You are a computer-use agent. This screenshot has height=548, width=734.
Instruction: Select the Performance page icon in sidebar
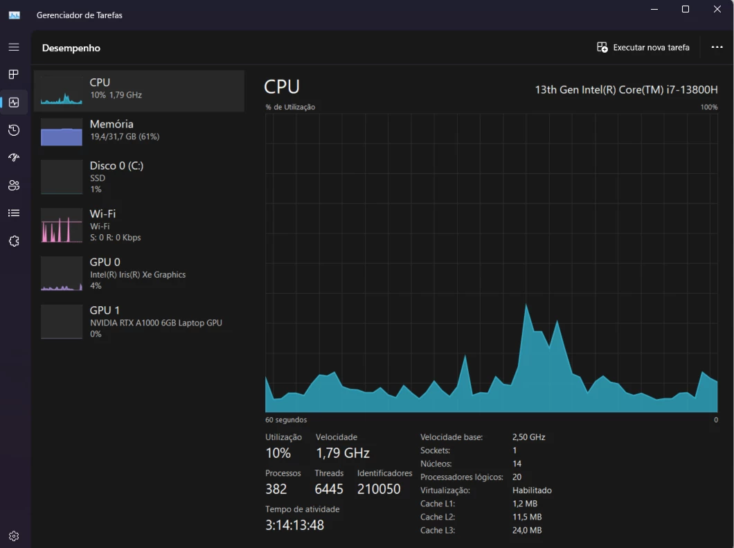(14, 102)
